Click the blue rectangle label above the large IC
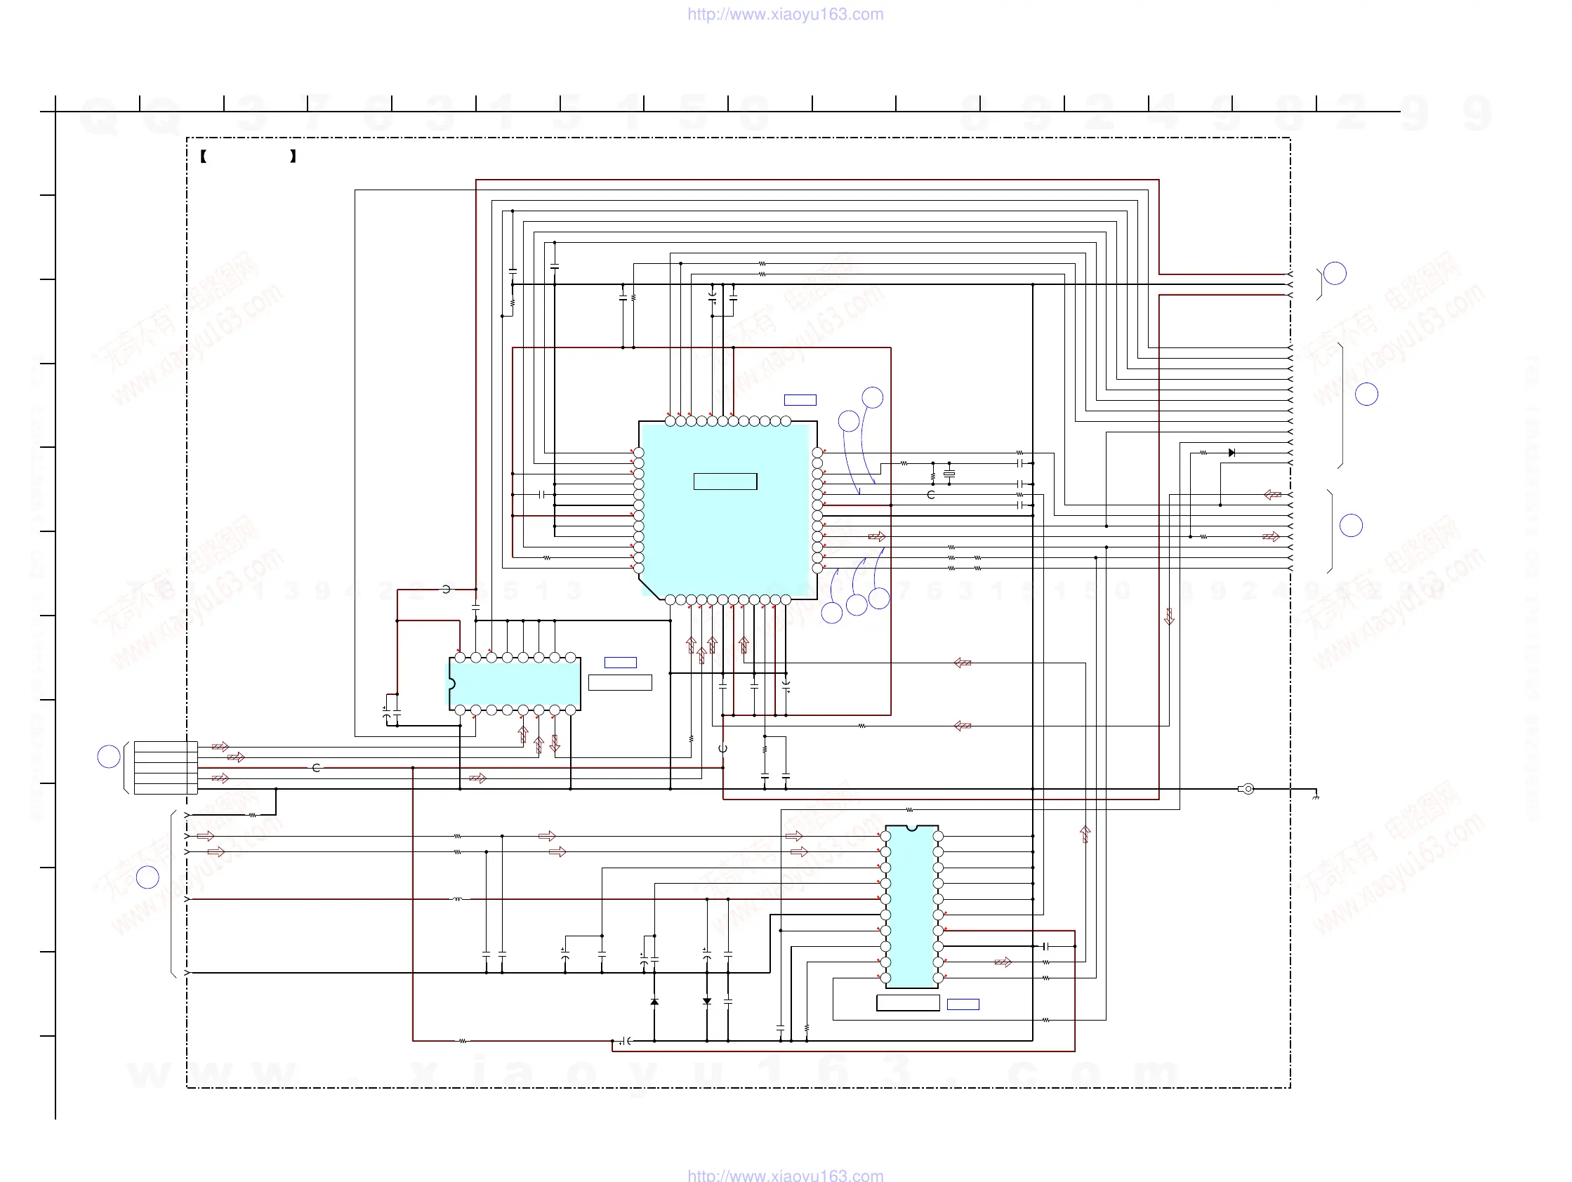The height and width of the screenshot is (1182, 1572). coord(800,400)
